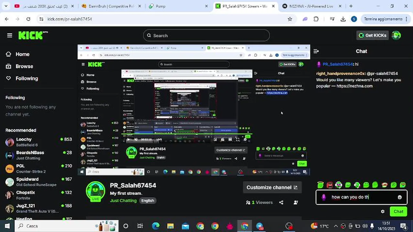413x232 pixels.
Task: Open a new browser tab
Action: click(351, 6)
